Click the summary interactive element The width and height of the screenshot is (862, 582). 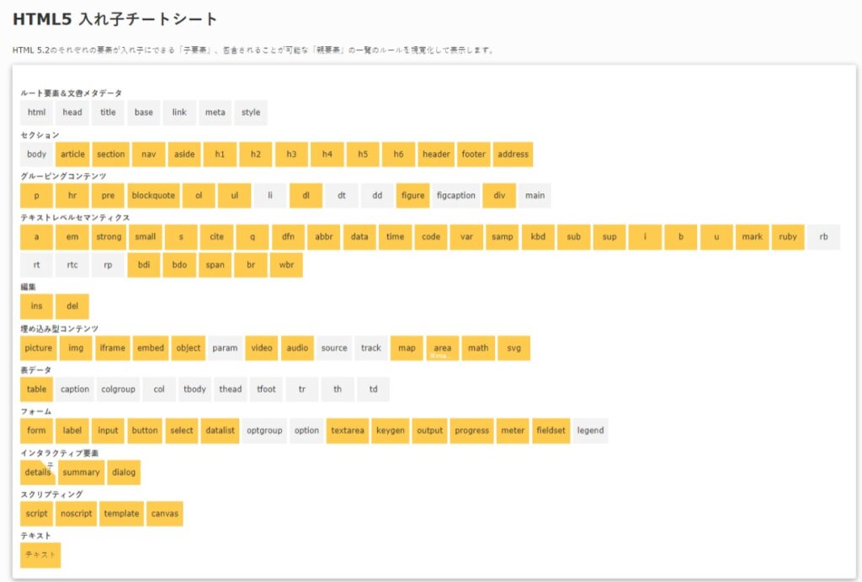tap(81, 472)
